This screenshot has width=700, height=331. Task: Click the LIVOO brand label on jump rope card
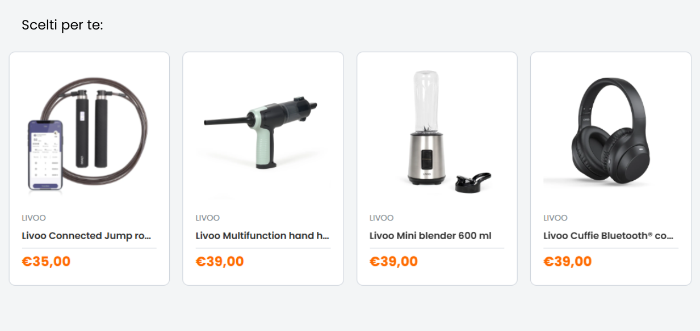(33, 218)
